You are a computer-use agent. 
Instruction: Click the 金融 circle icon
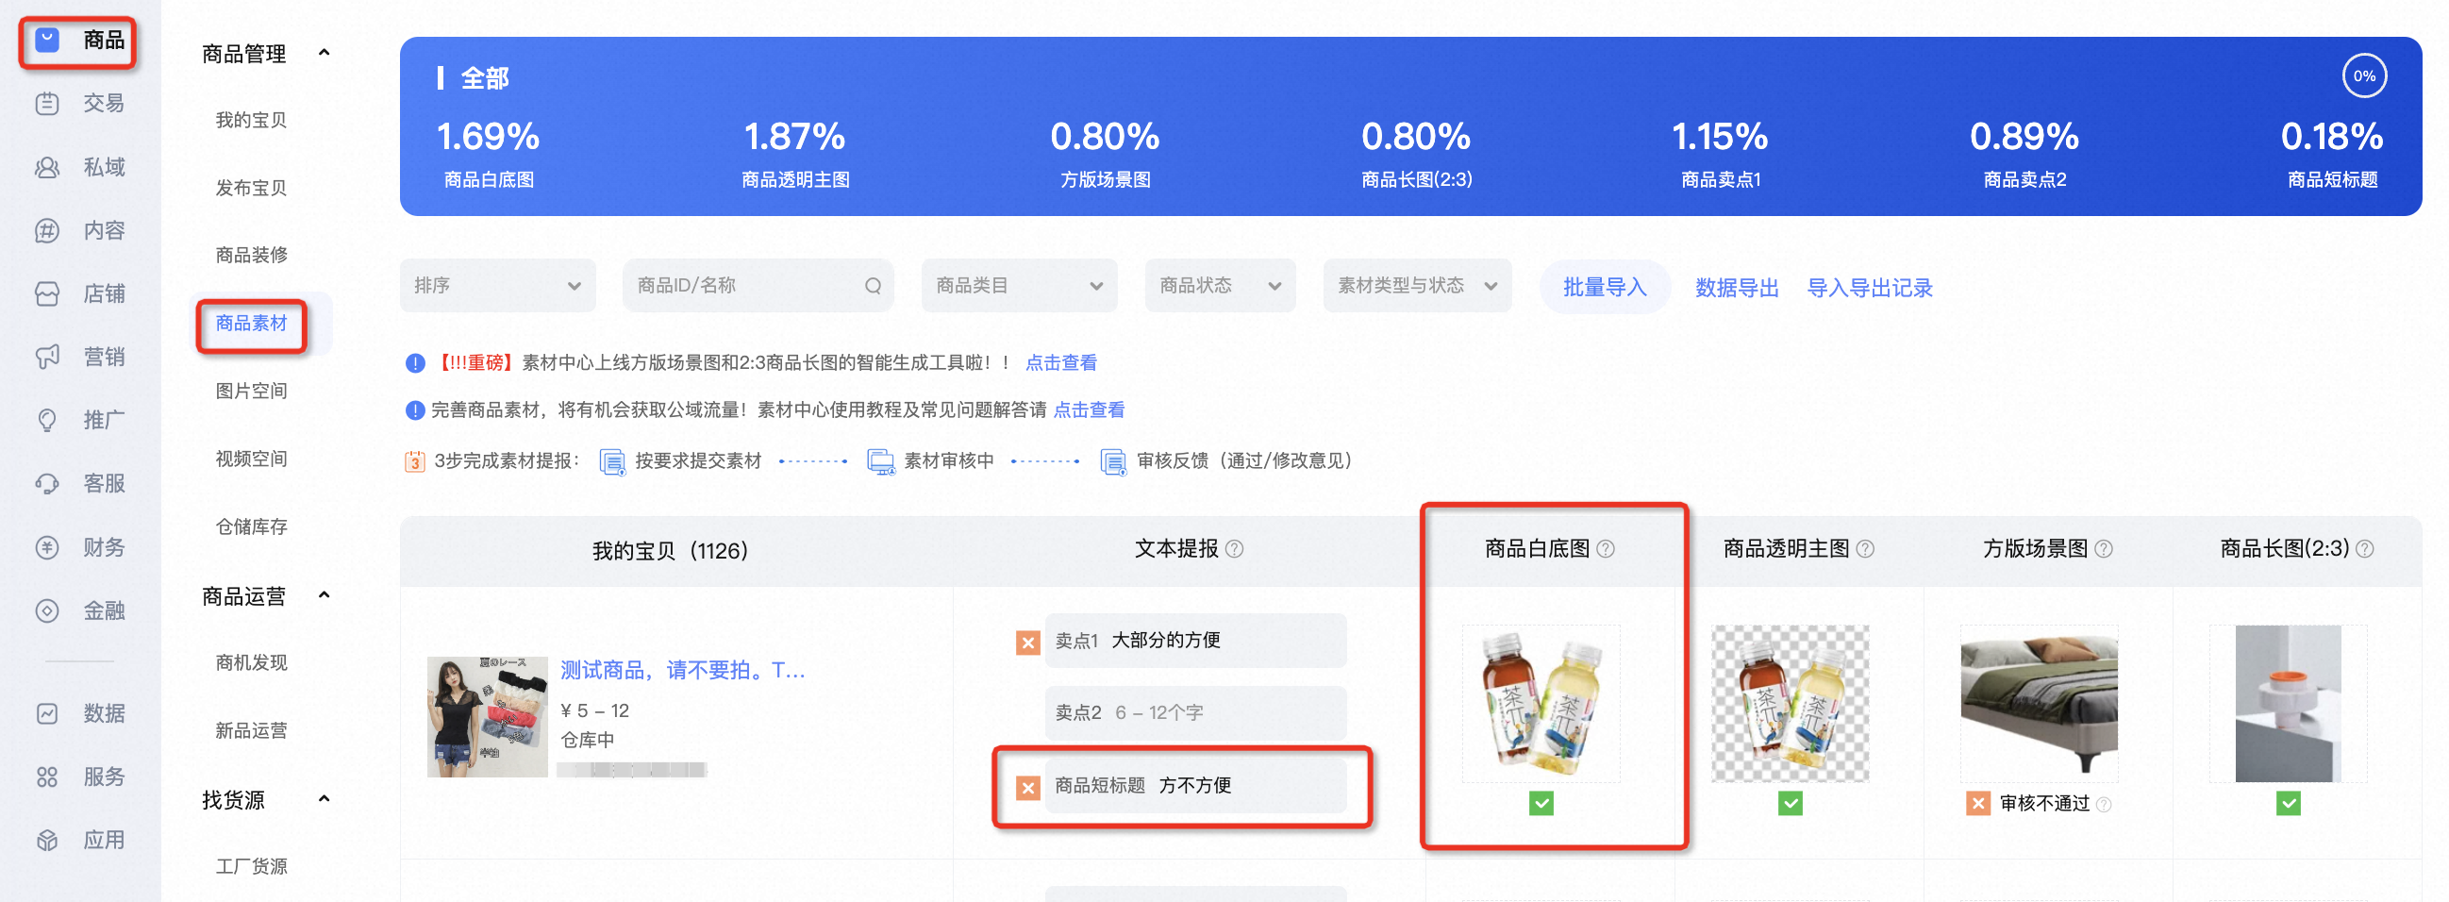pyautogui.click(x=46, y=610)
